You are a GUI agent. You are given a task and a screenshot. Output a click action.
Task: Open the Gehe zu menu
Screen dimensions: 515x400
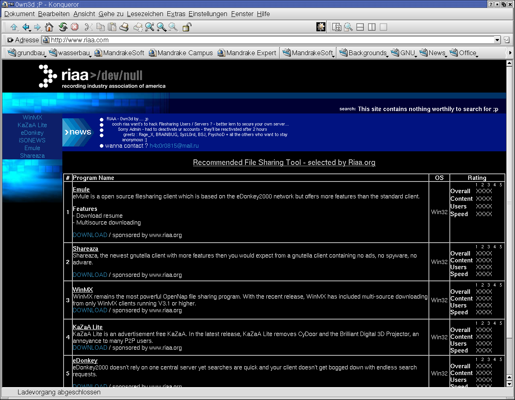tap(111, 14)
